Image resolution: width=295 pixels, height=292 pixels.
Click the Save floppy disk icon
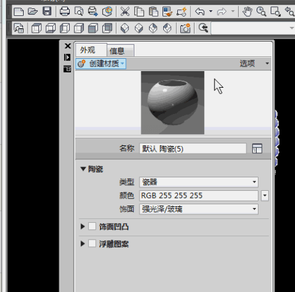[x=47, y=12]
